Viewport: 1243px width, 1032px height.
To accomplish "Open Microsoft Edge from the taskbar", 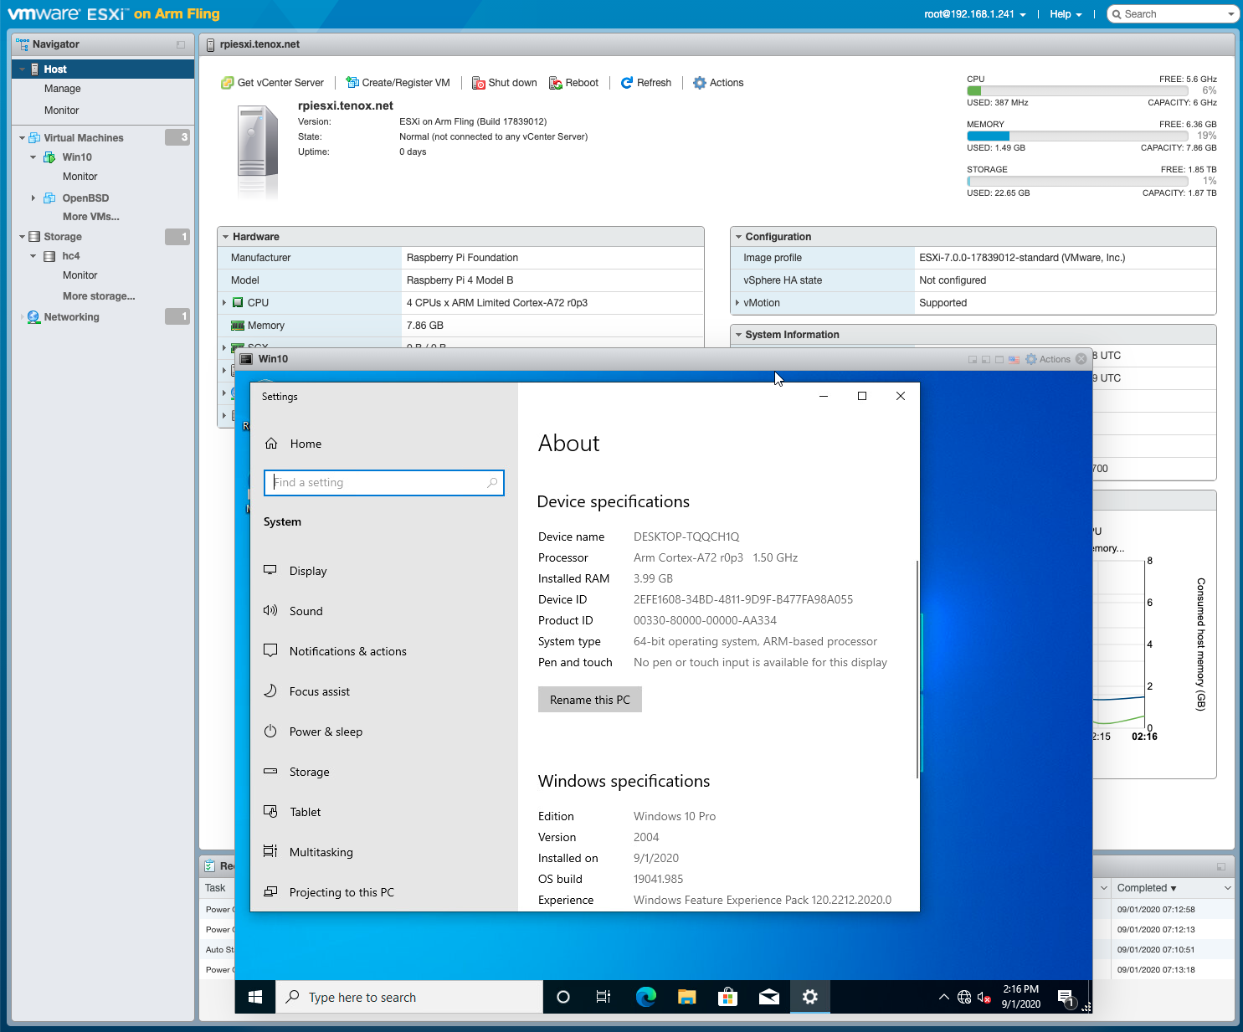I will 645,997.
